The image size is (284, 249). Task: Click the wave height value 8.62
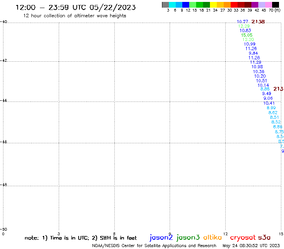(x=273, y=113)
